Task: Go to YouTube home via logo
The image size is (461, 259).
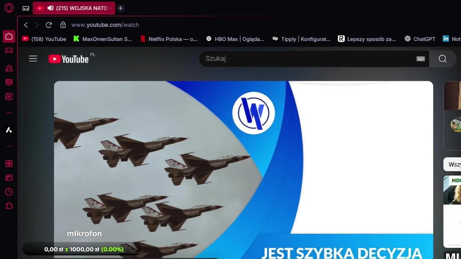Action: click(x=68, y=59)
